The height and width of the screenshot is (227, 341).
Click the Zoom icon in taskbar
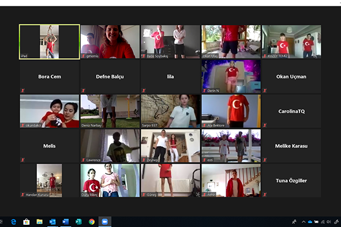tap(105, 222)
